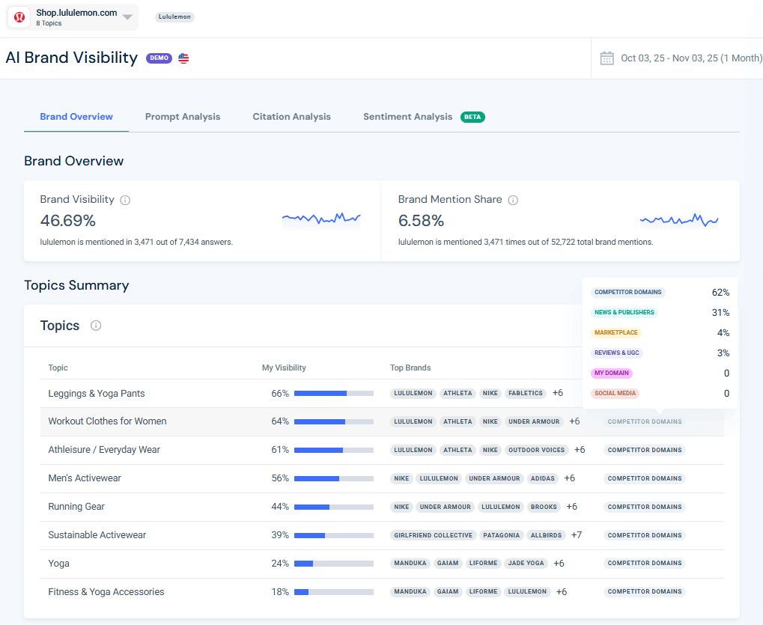The image size is (763, 625).
Task: Open the Brand Visibility info tooltip
Action: click(124, 199)
